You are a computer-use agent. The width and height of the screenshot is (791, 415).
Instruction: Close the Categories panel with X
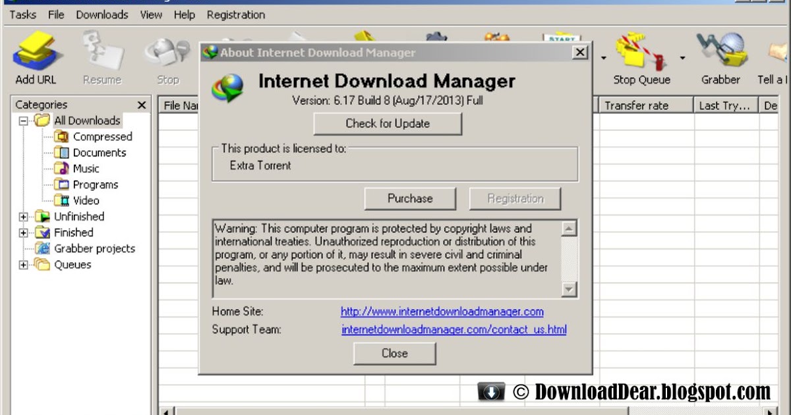coord(142,105)
